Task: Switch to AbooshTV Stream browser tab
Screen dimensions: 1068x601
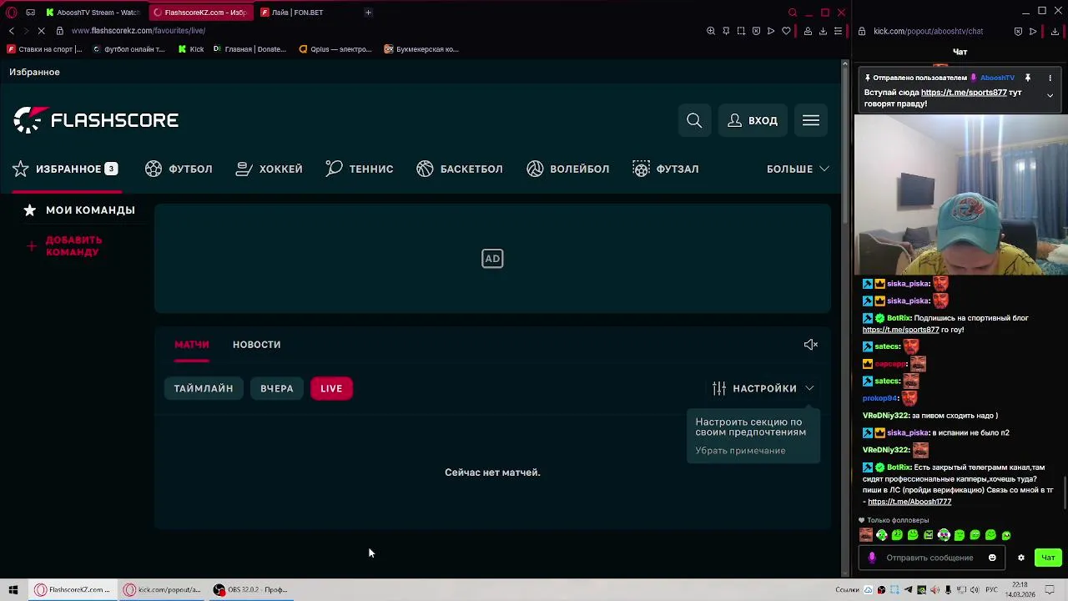Action: coord(93,13)
